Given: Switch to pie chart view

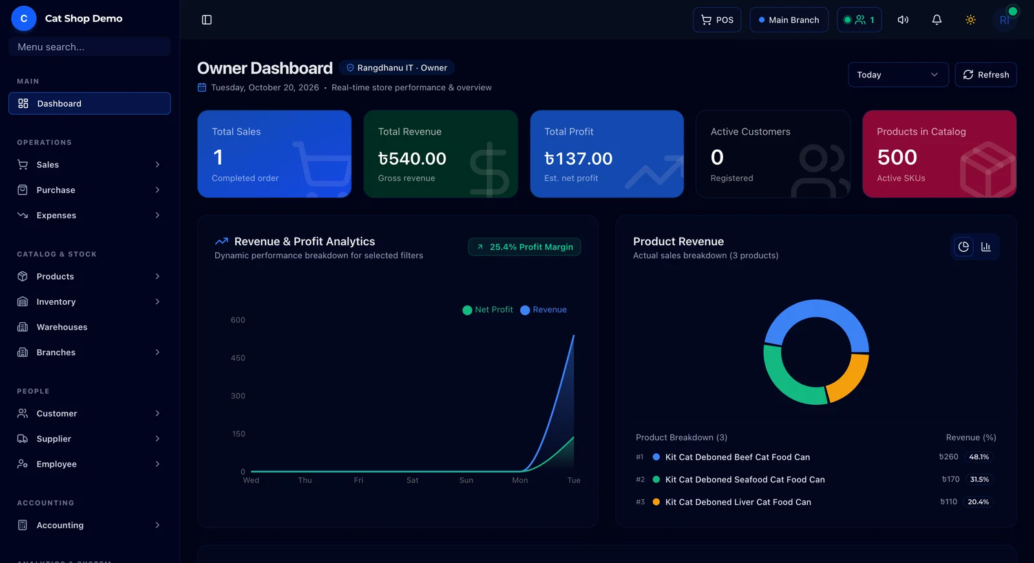Looking at the screenshot, I should [x=964, y=247].
